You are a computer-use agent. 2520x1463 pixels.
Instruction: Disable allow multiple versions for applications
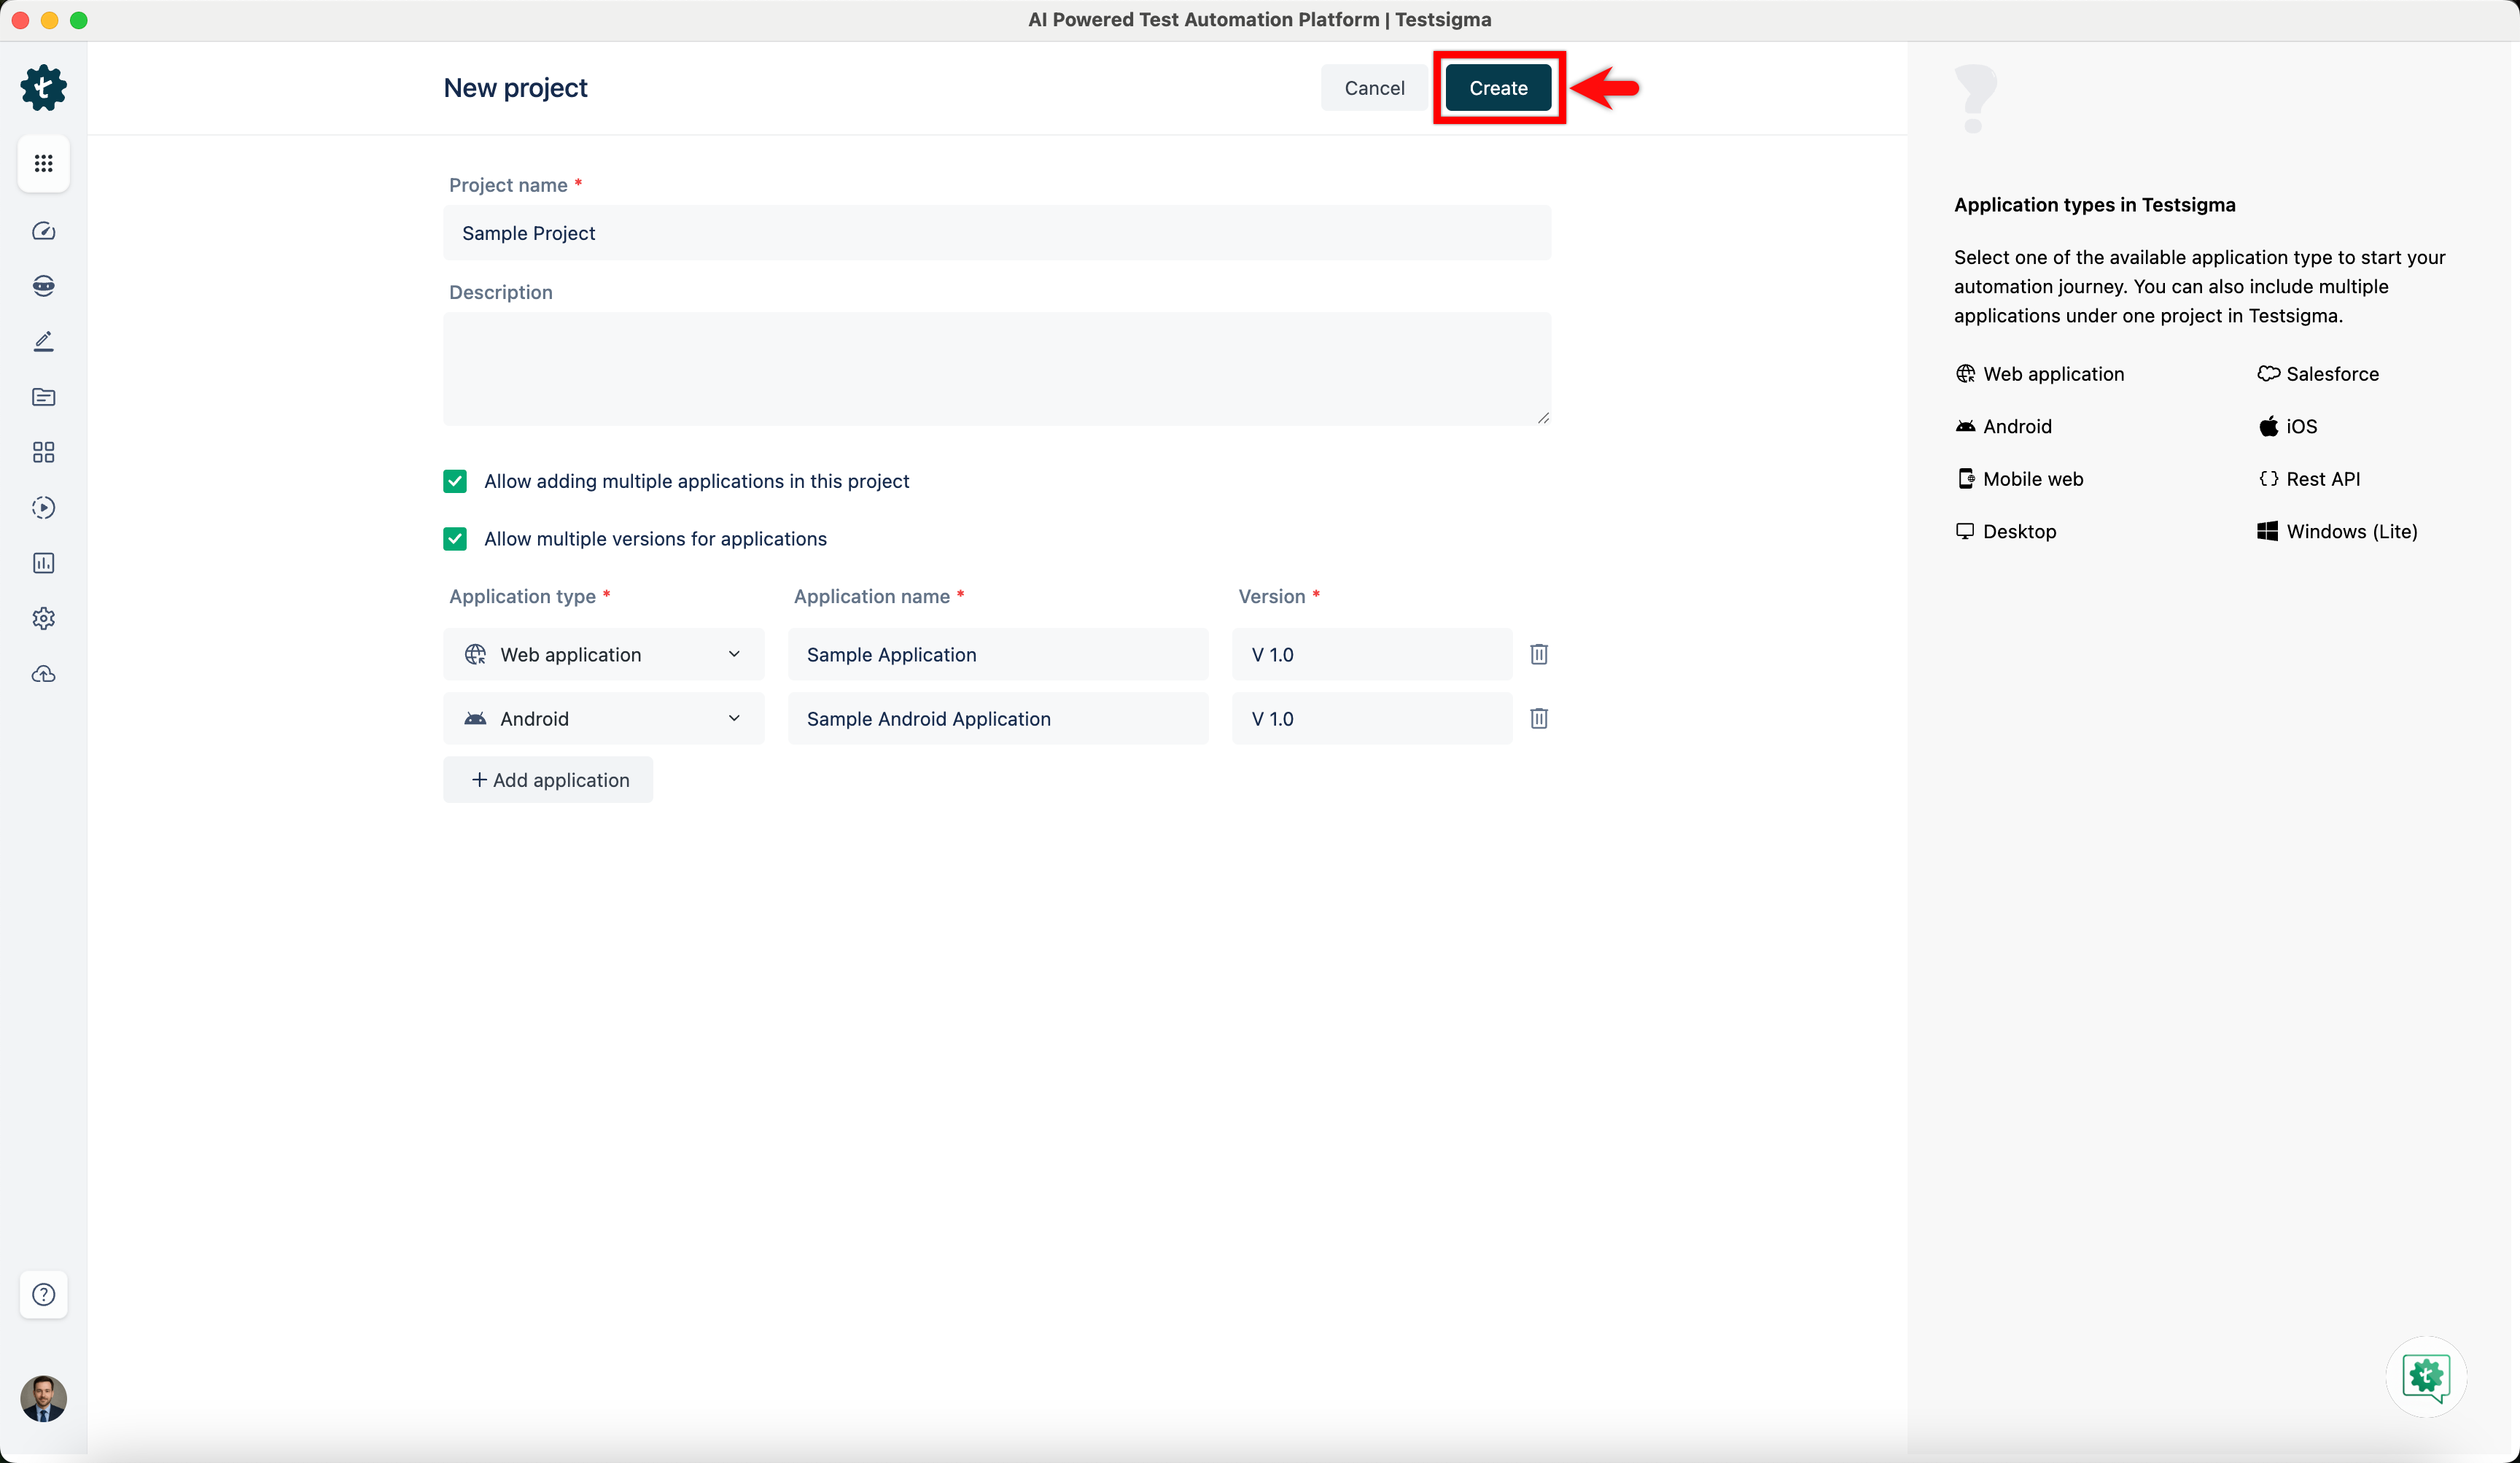click(x=455, y=538)
